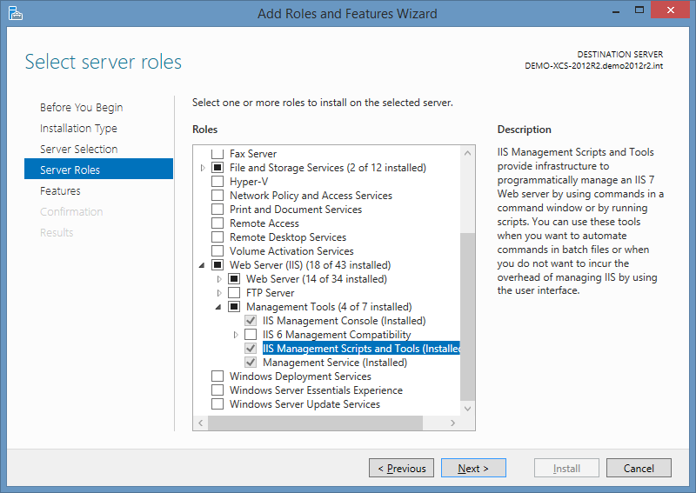The image size is (696, 493).
Task: Click the horizontal scroll right arrow
Action: 452,423
